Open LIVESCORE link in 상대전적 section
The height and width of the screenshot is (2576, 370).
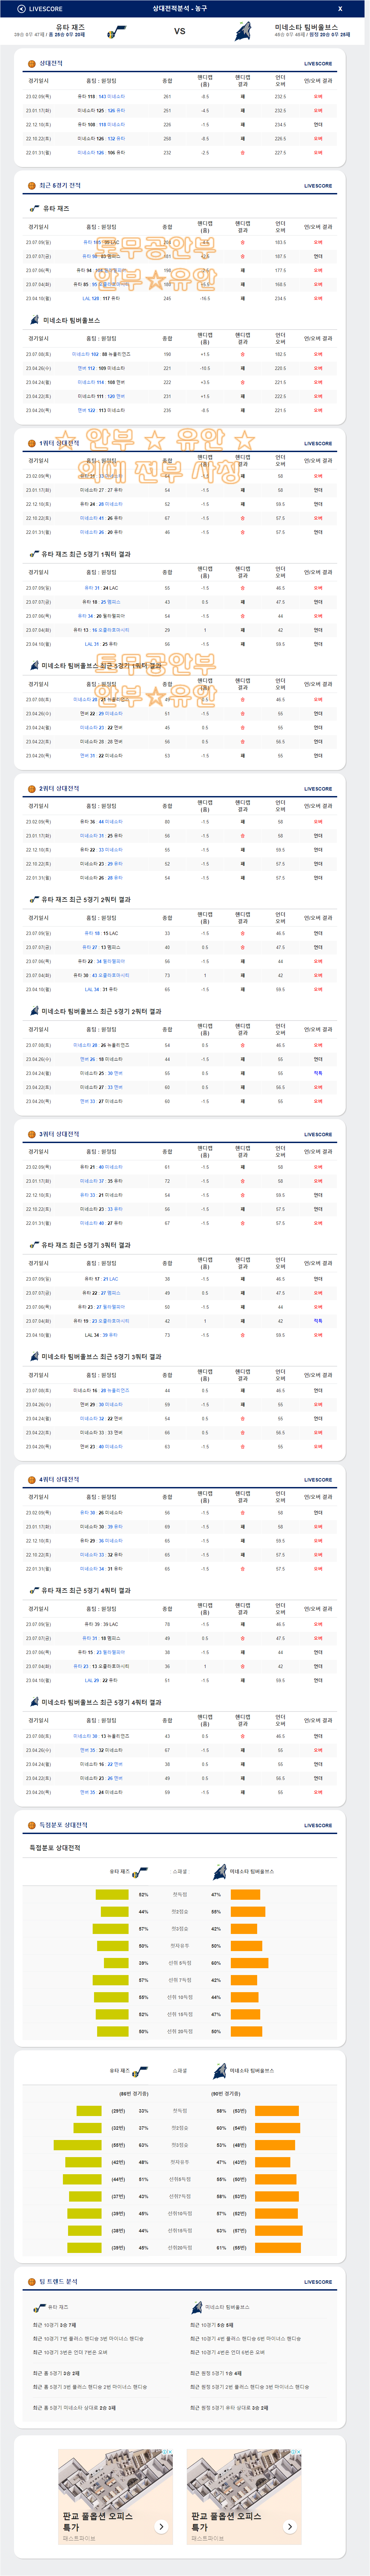point(318,64)
